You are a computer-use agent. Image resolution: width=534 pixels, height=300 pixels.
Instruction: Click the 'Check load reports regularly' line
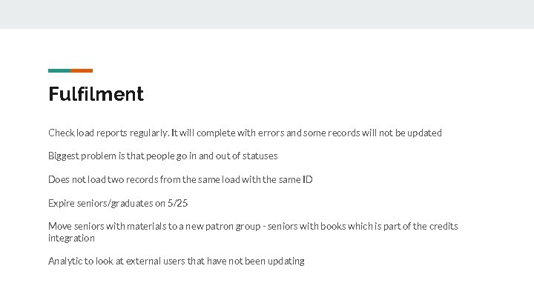pyautogui.click(x=245, y=133)
